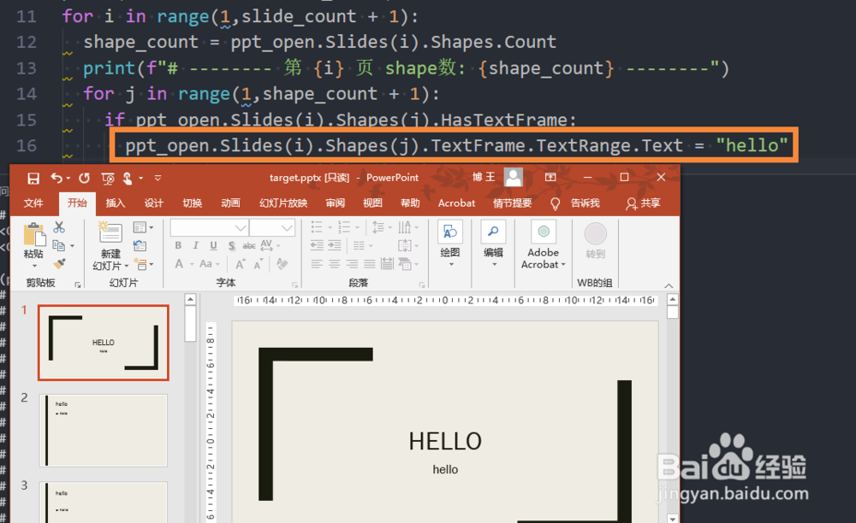This screenshot has width=856, height=523.
Task: Decrease list indent level
Action: pos(318,246)
